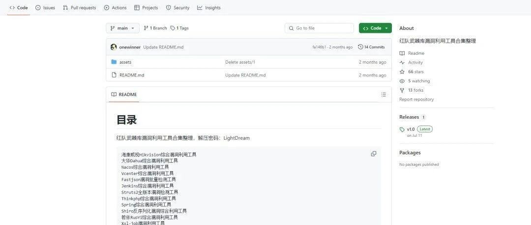Open the Update README.md commit in README.md row
The height and width of the screenshot is (225, 531).
245,75
